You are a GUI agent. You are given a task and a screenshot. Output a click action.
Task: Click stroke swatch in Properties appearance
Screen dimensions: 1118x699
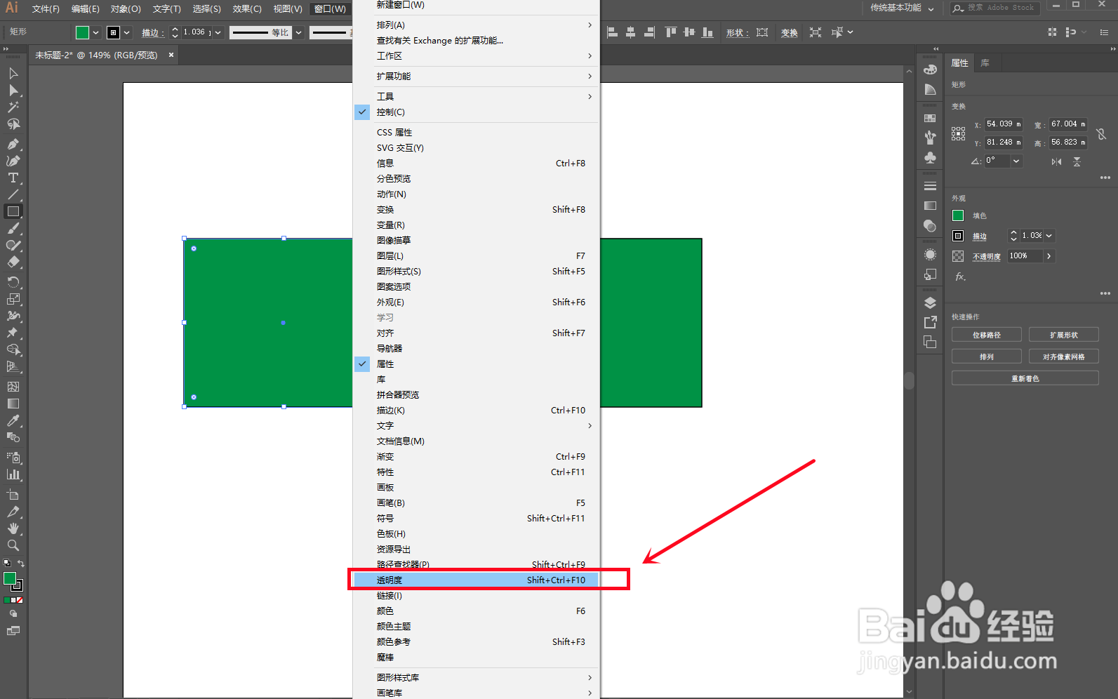point(958,236)
